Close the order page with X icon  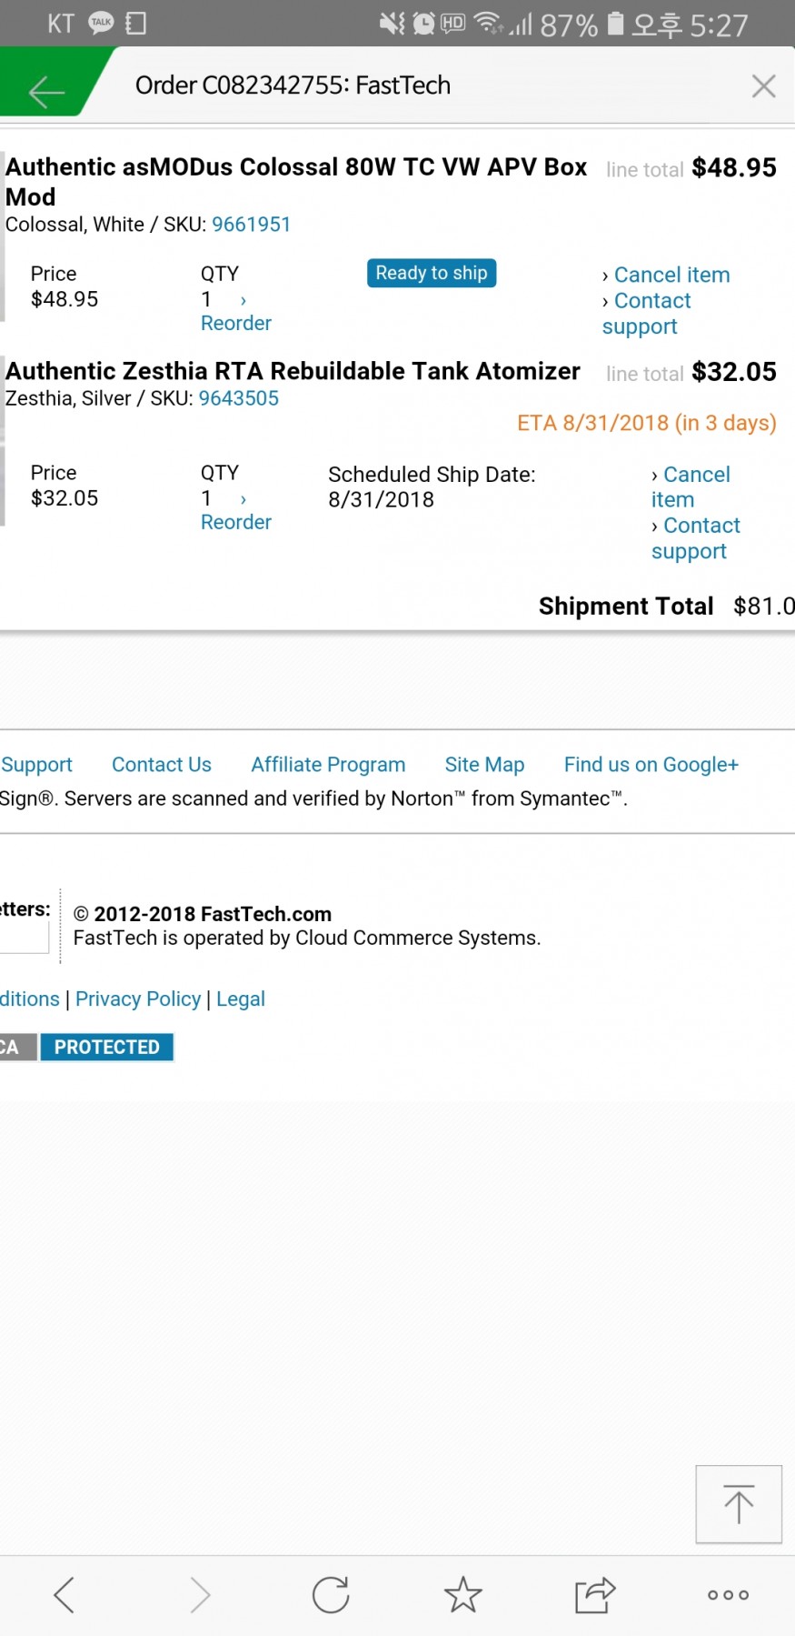763,86
